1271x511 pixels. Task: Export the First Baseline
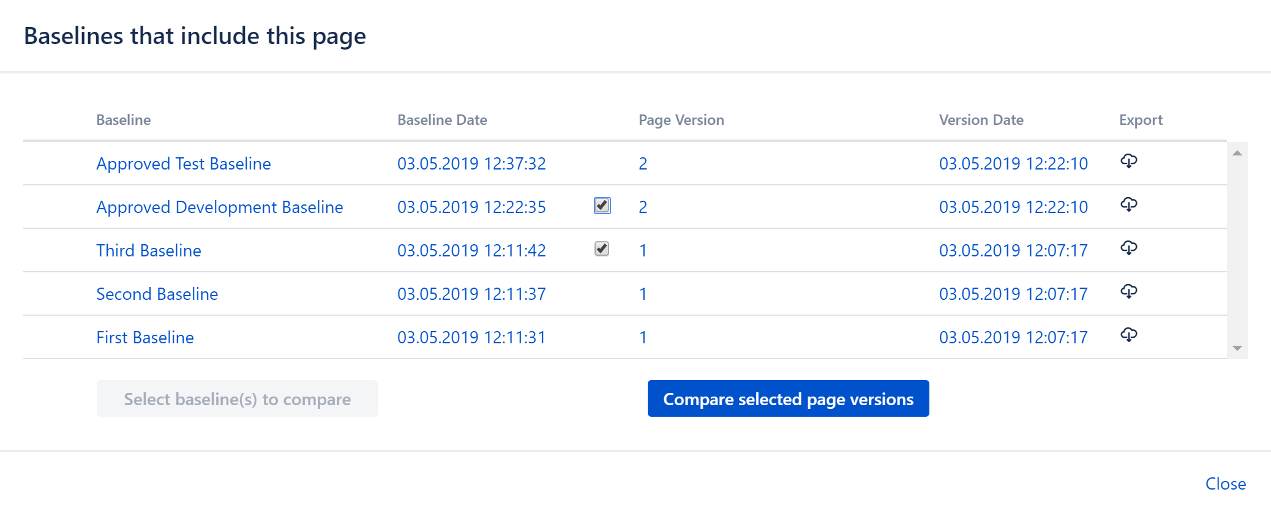click(x=1128, y=335)
